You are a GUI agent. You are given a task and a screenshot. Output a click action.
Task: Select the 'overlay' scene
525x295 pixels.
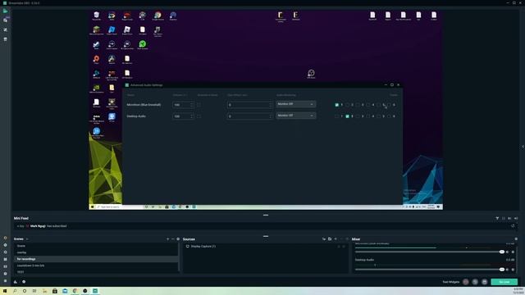click(96, 252)
